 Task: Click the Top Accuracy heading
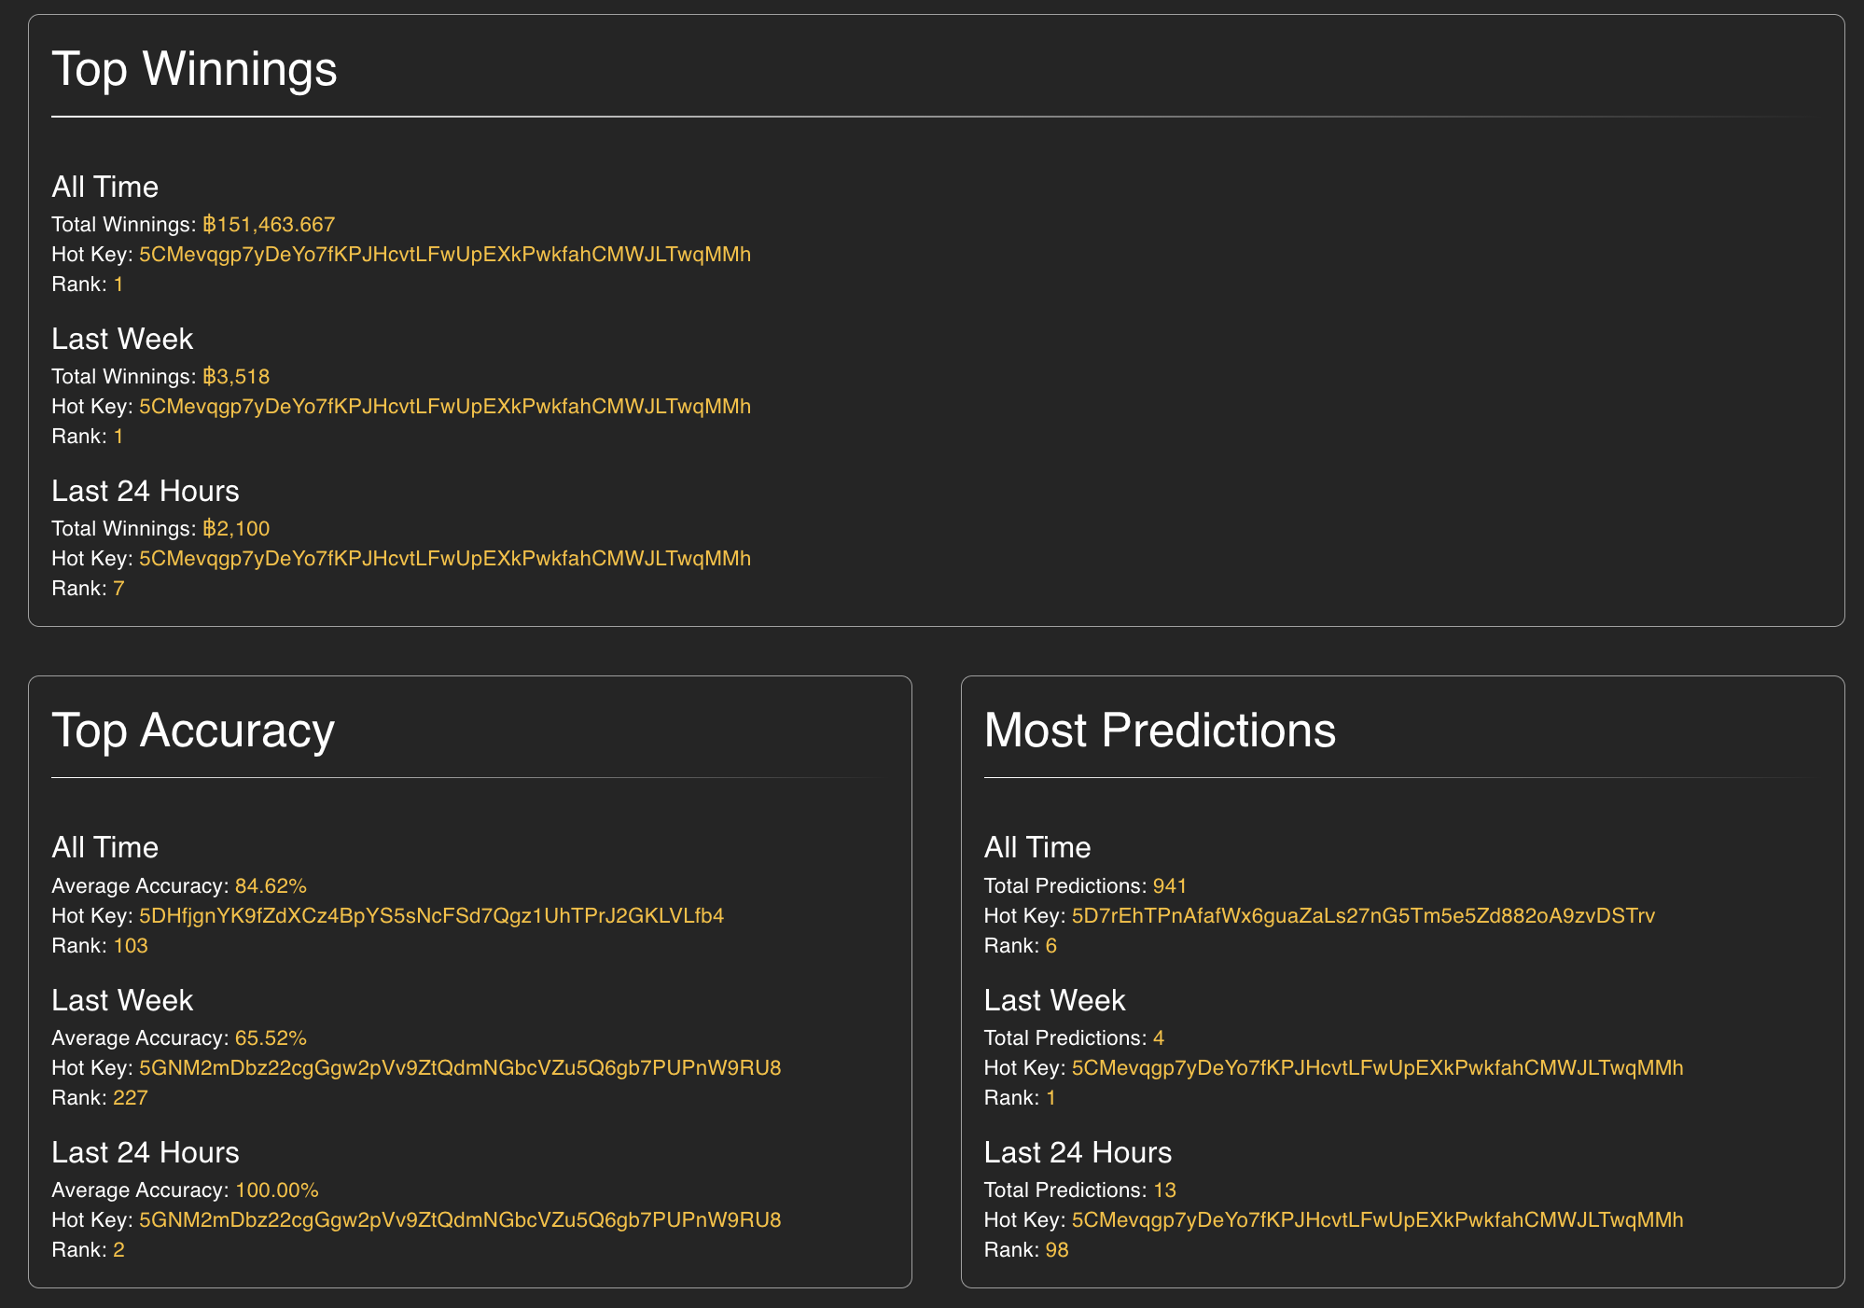click(192, 731)
